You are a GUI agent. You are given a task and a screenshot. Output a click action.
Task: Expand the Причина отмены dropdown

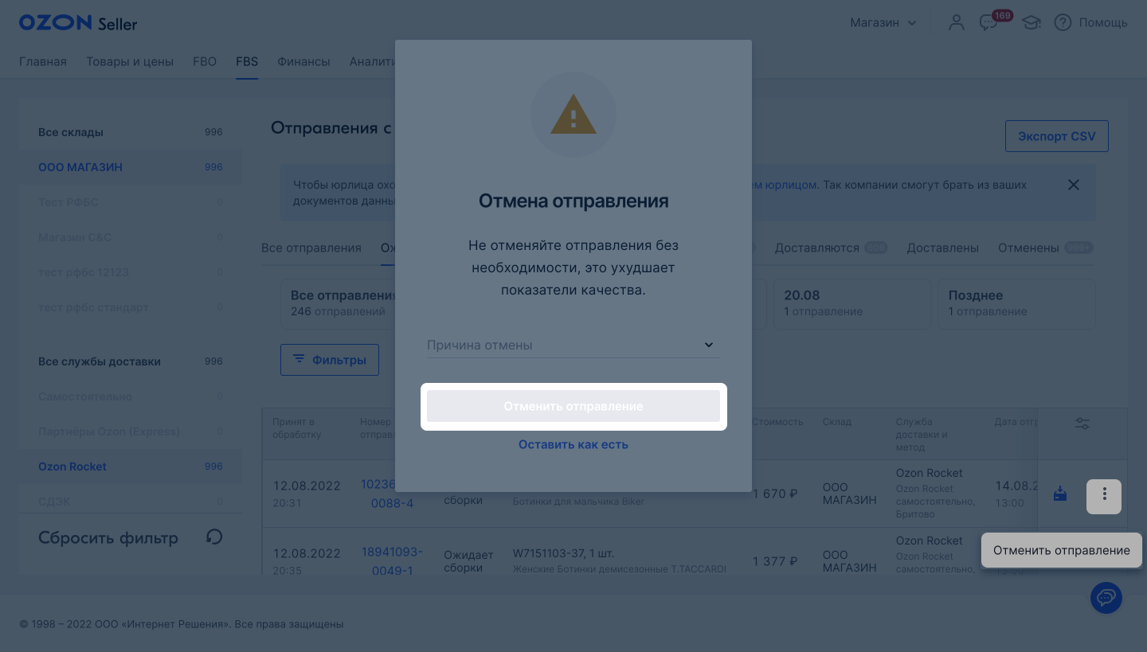573,345
